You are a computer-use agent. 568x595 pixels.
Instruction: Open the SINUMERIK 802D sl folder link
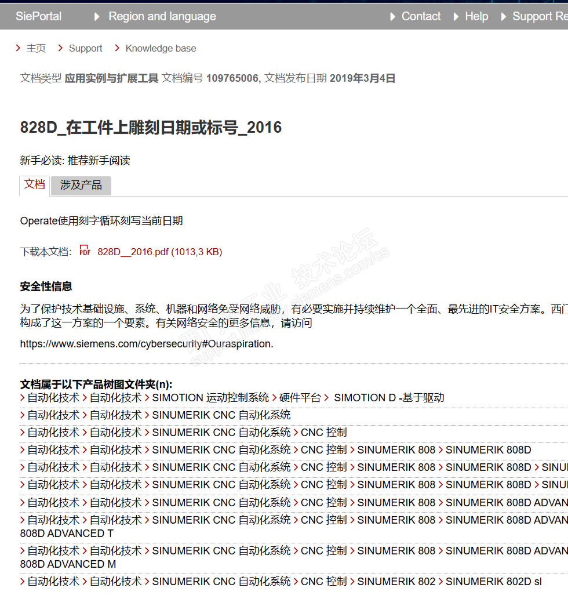coord(494,581)
